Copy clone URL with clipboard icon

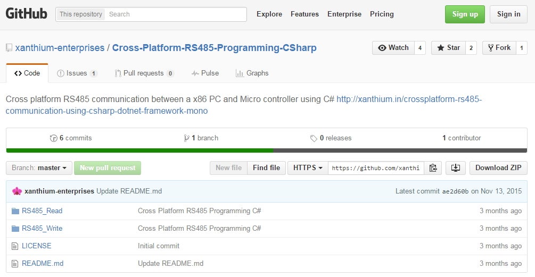[433, 168]
